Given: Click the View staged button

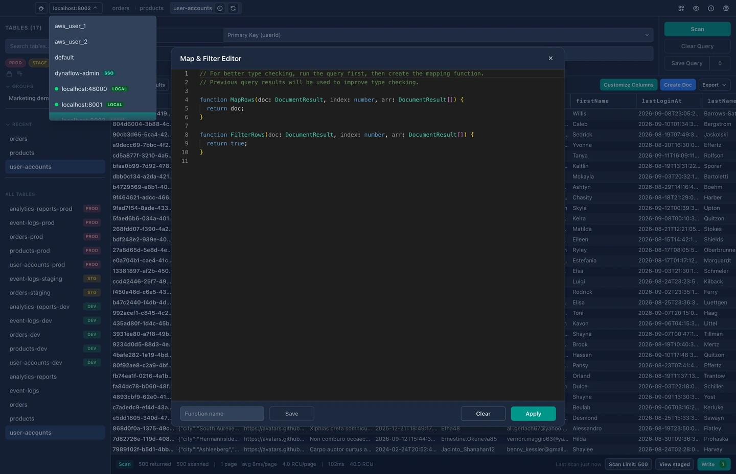Looking at the screenshot, I should click(x=674, y=464).
